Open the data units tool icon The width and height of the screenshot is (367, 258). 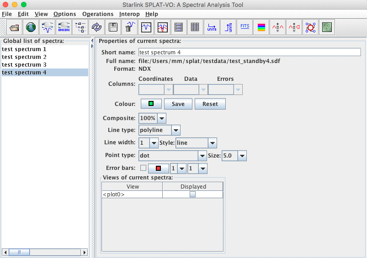click(228, 27)
